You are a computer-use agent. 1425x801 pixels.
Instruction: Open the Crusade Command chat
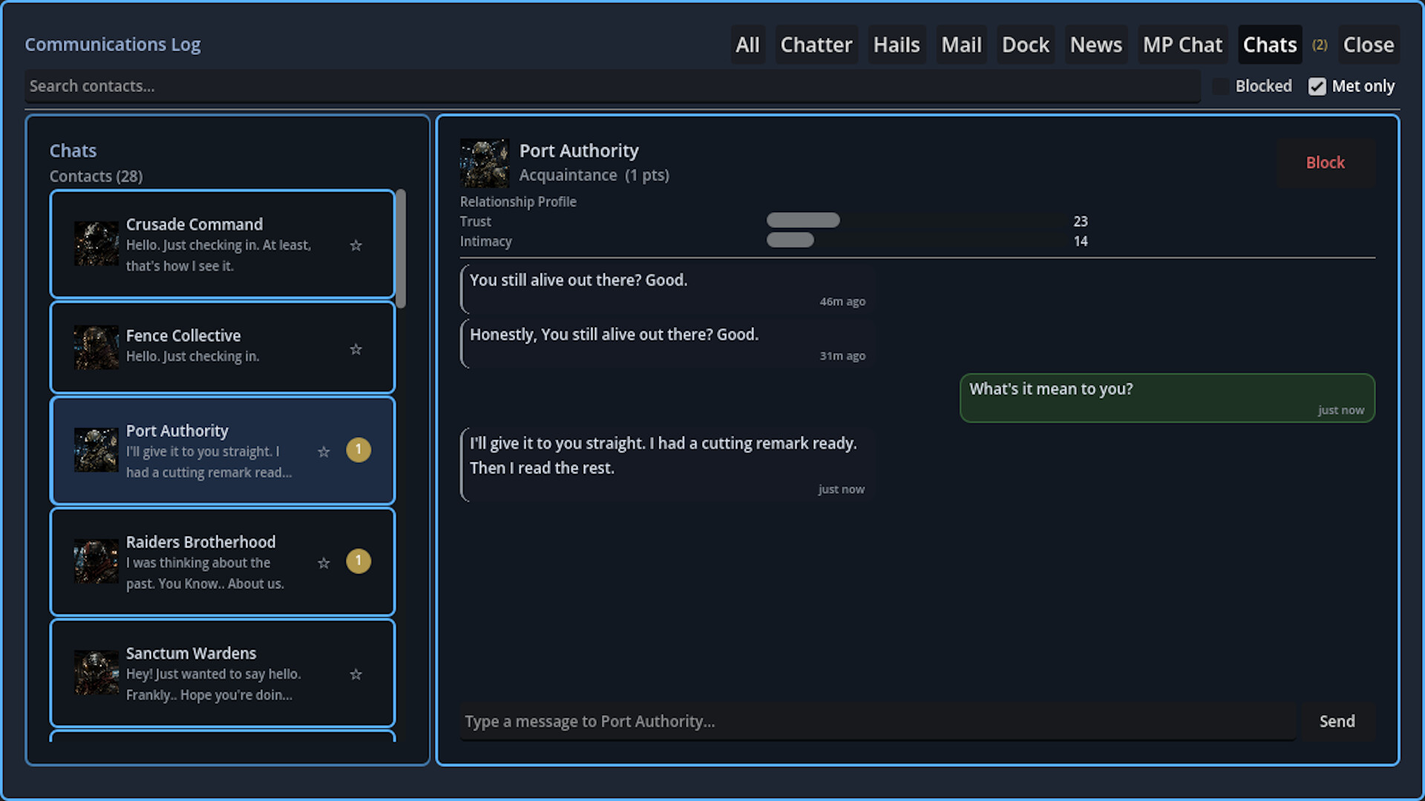[x=223, y=244]
